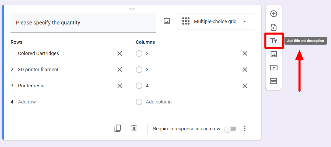Toggle Require a response in each row
331x147 pixels.
tap(231, 129)
